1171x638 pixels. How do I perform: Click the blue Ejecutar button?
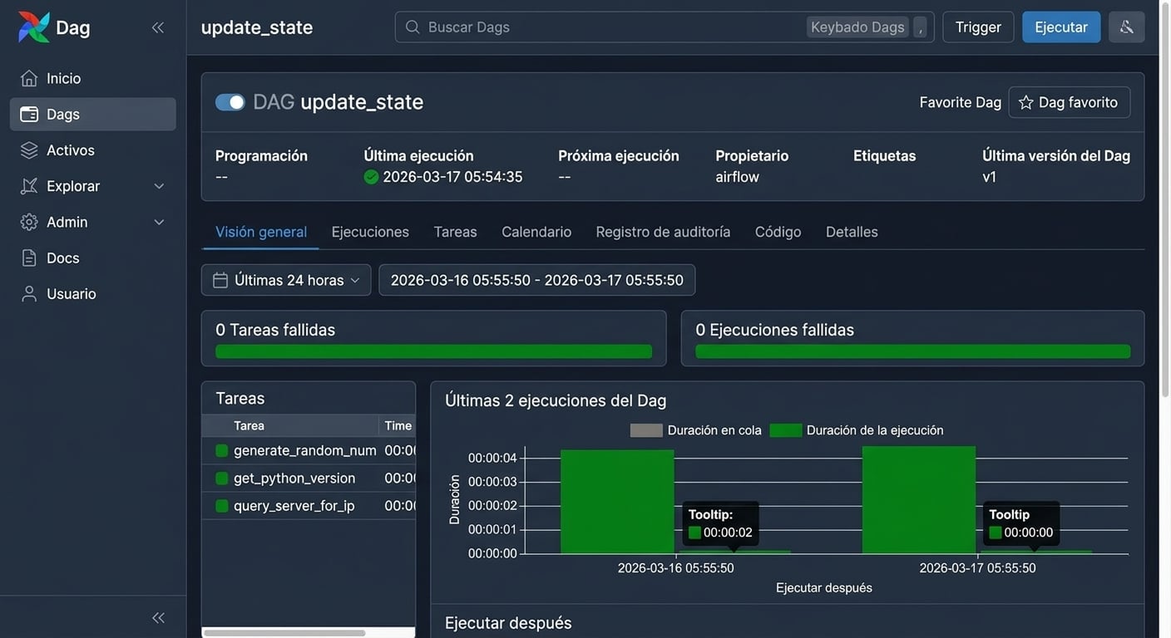click(x=1061, y=27)
